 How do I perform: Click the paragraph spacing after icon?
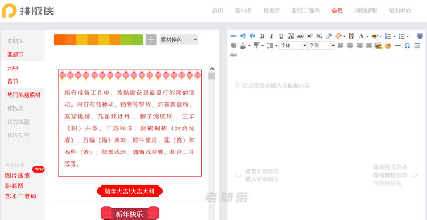[257, 45]
